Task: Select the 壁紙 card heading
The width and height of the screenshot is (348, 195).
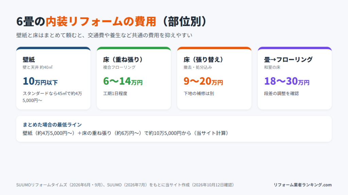Action: 29,60
